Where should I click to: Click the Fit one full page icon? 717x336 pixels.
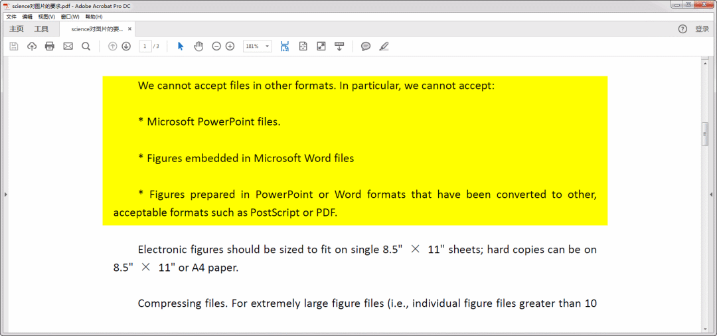point(303,46)
